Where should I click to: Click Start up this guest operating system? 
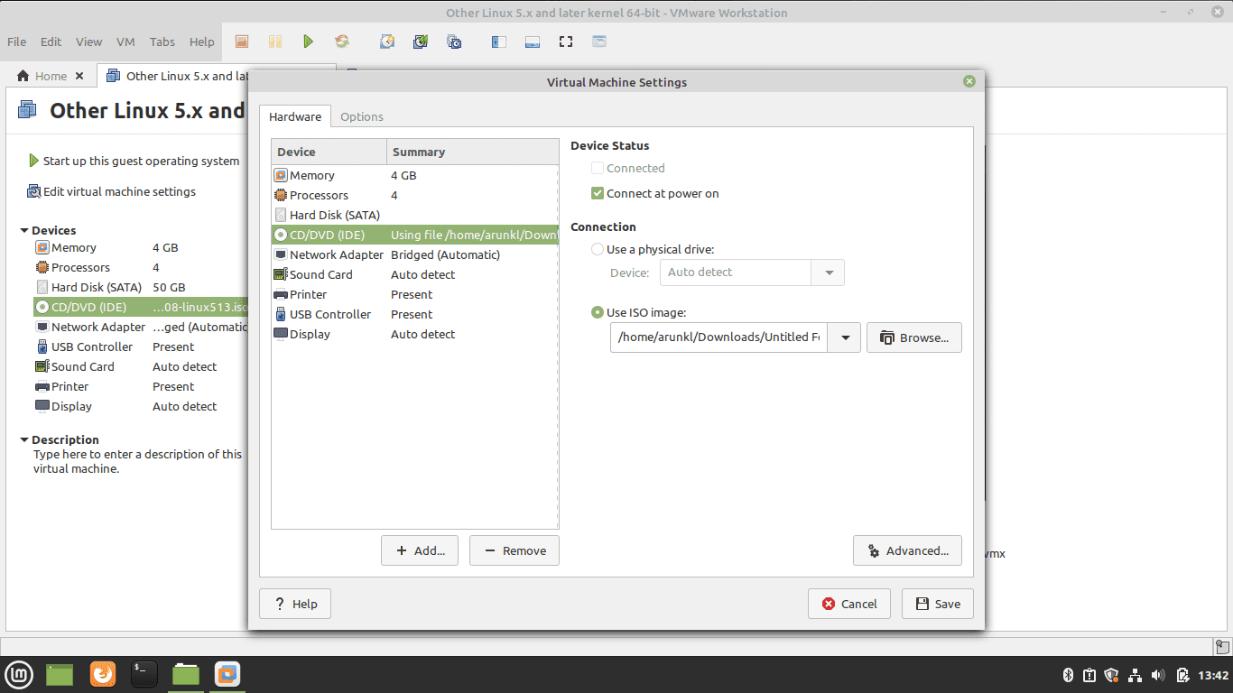pyautogui.click(x=134, y=161)
